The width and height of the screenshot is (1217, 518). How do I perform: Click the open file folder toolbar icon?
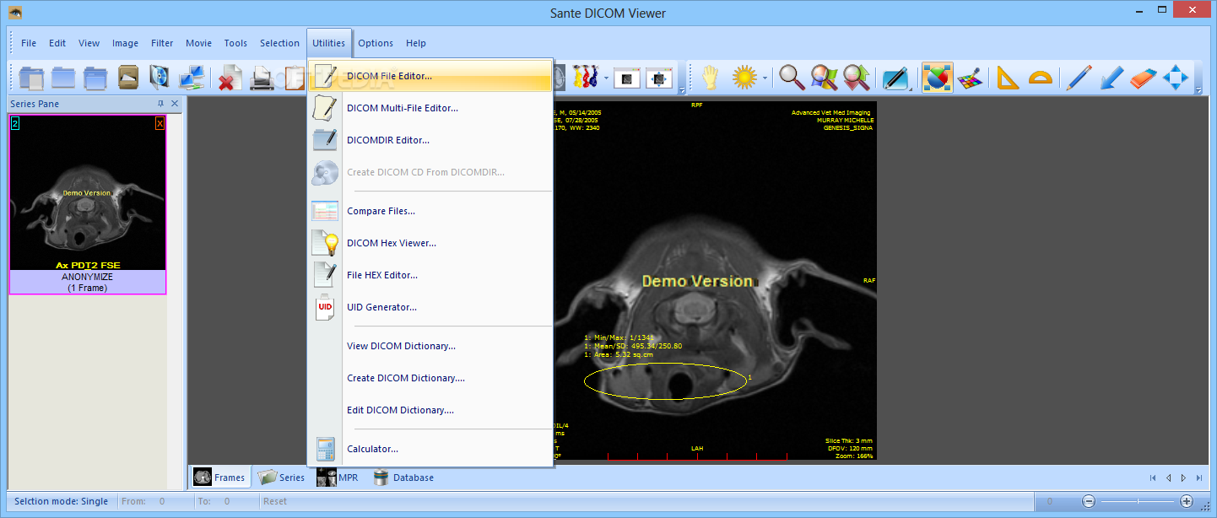(x=32, y=78)
